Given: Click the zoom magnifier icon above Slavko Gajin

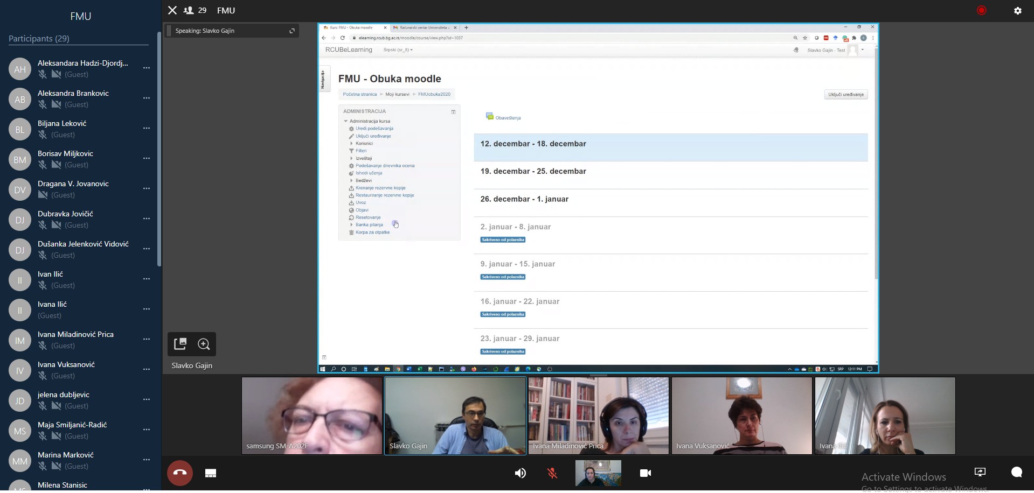Looking at the screenshot, I should pos(204,344).
